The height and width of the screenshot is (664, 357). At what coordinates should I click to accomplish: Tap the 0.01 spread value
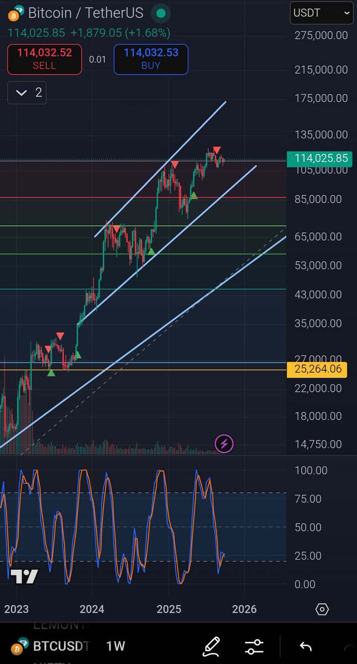click(x=97, y=59)
